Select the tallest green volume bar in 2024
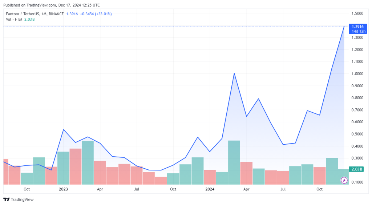372x205 pixels. tap(234, 162)
